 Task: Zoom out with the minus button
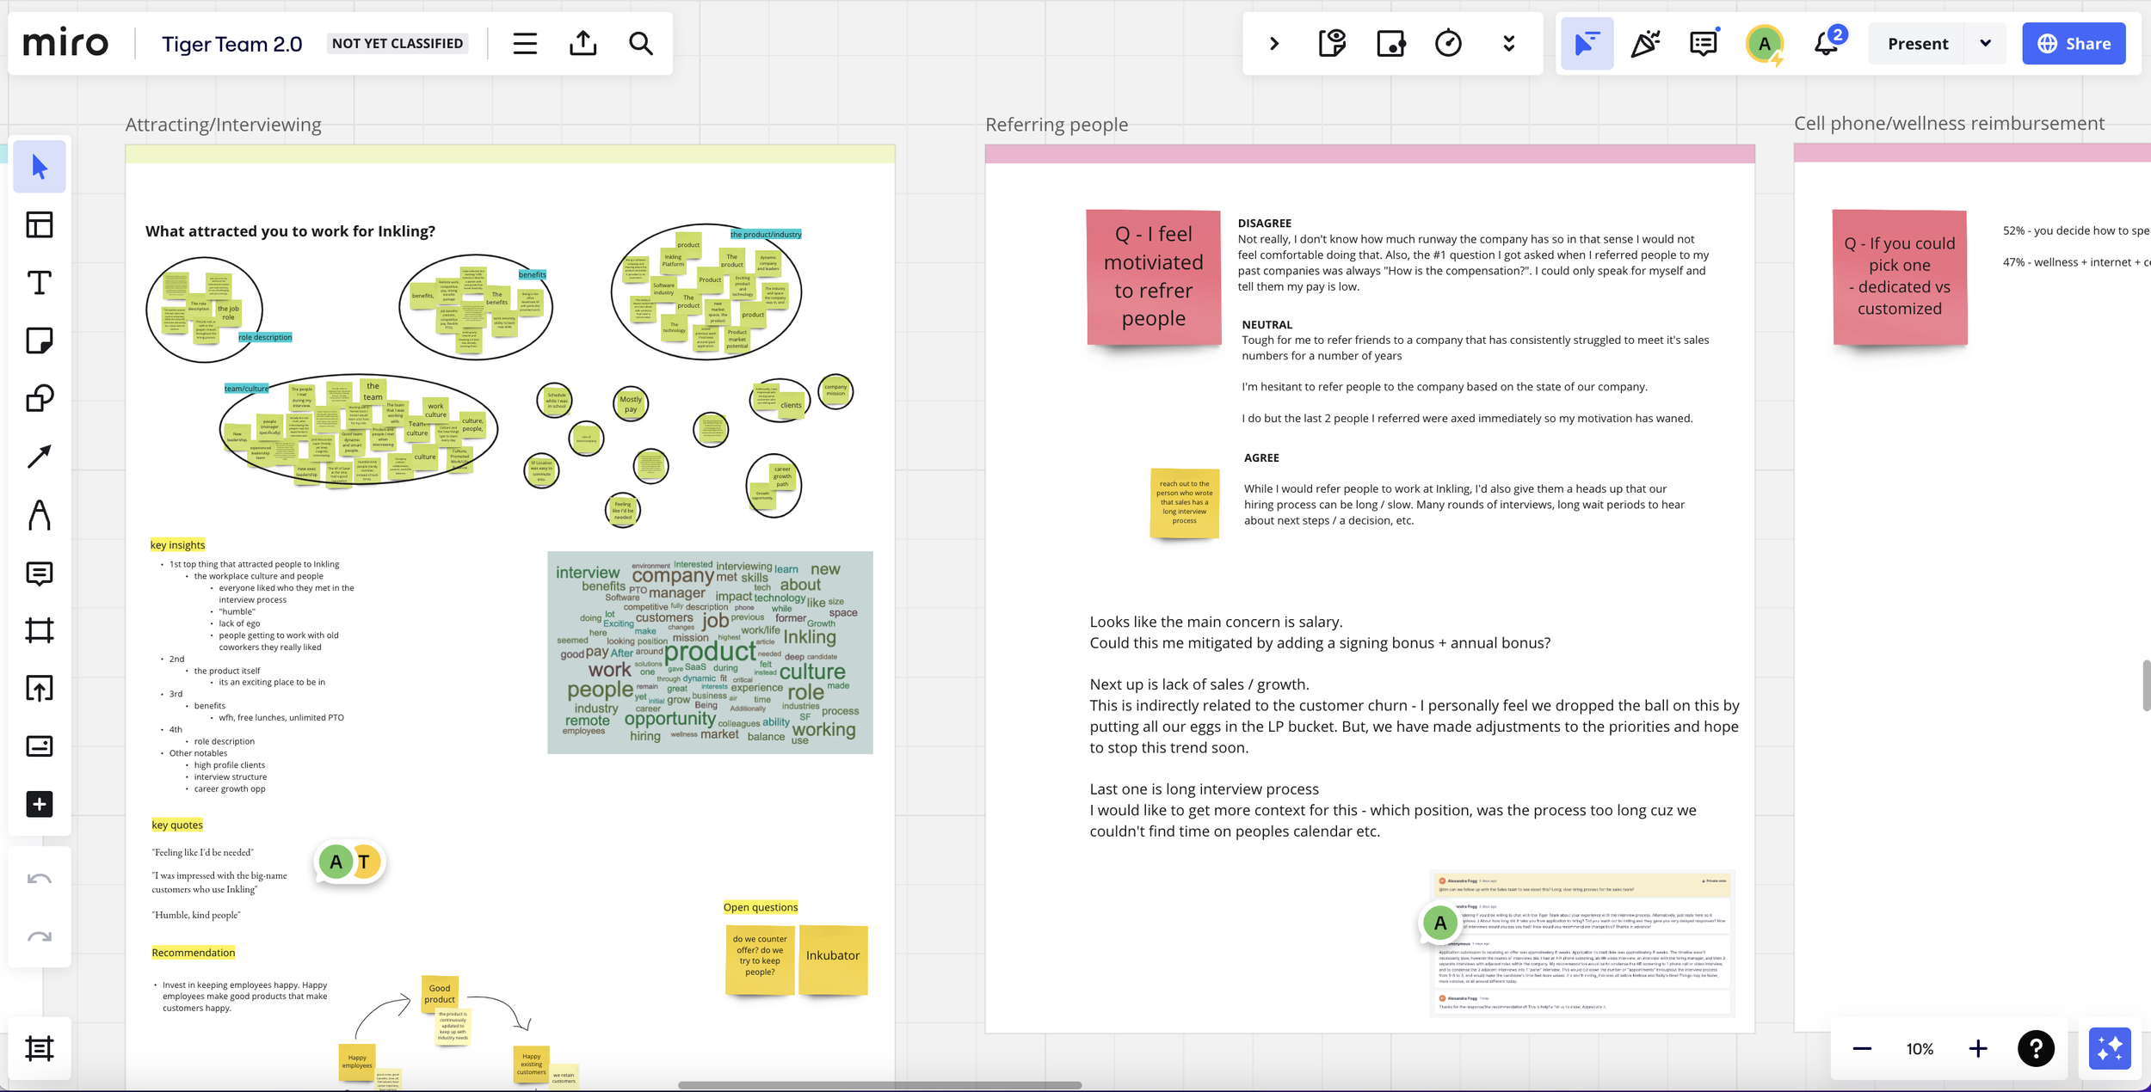(x=1862, y=1048)
